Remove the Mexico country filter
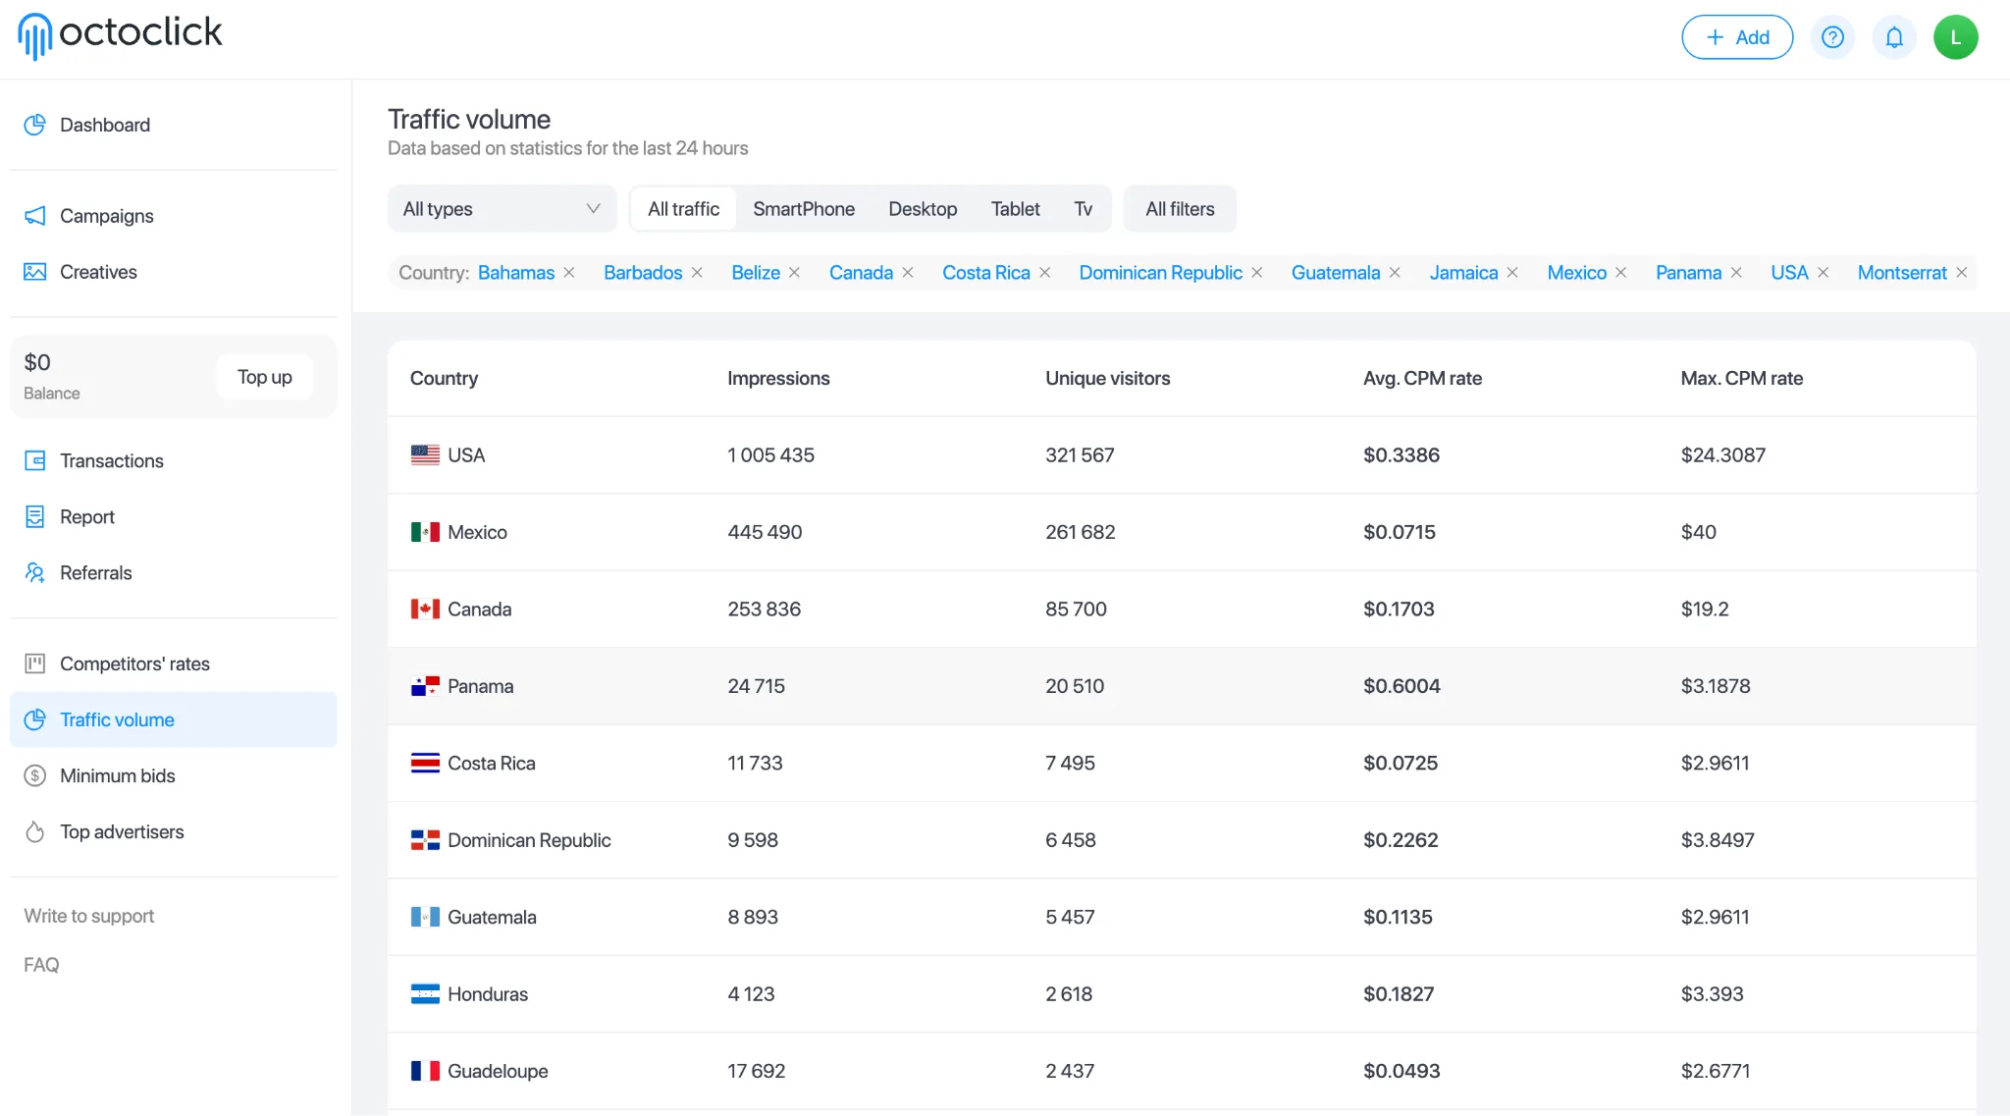 [x=1621, y=273]
